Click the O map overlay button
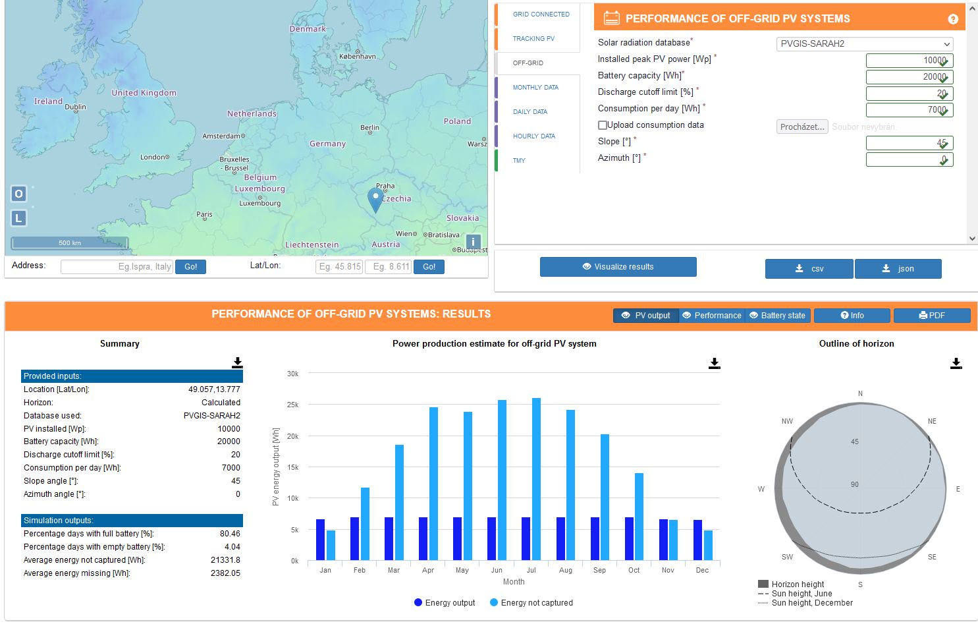Image resolution: width=978 pixels, height=626 pixels. (x=18, y=194)
